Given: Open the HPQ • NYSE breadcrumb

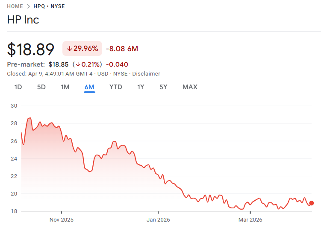Looking at the screenshot, I should pyautogui.click(x=49, y=6).
